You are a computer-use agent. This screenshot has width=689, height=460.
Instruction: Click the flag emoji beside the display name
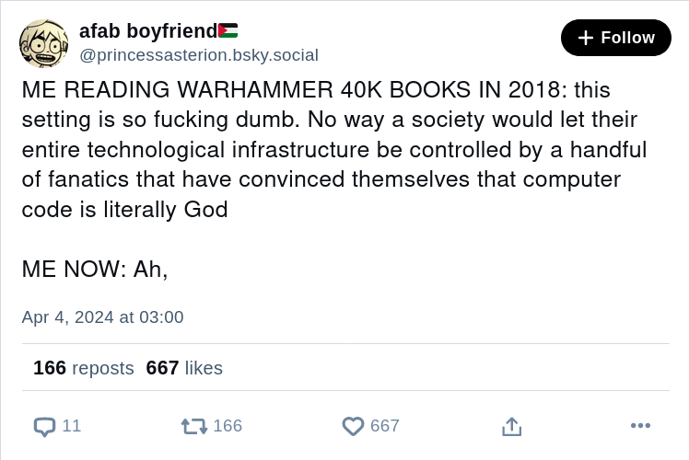point(228,31)
